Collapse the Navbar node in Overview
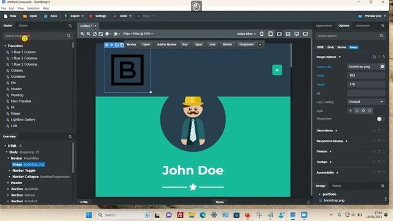Viewport: 393px width, 221px height. (8, 158)
